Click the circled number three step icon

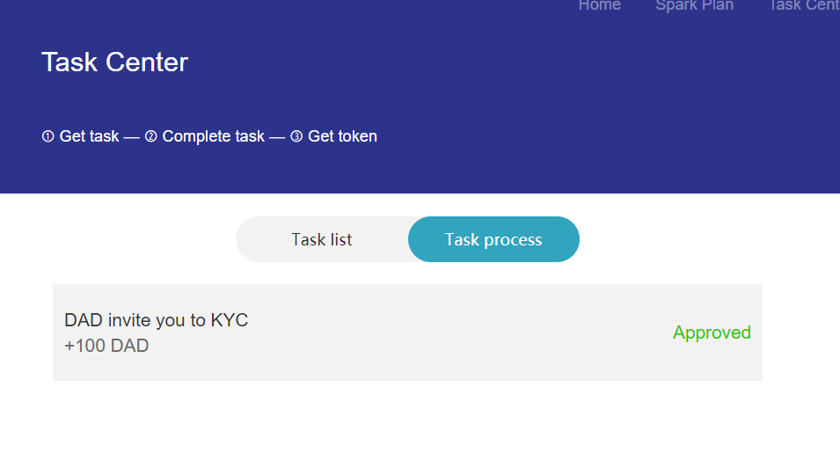pos(296,136)
